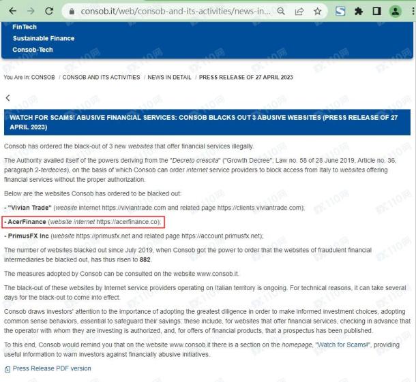The width and height of the screenshot is (416, 382).
Task: Click https://clients.viviantrade.com text
Action: (x=260, y=208)
